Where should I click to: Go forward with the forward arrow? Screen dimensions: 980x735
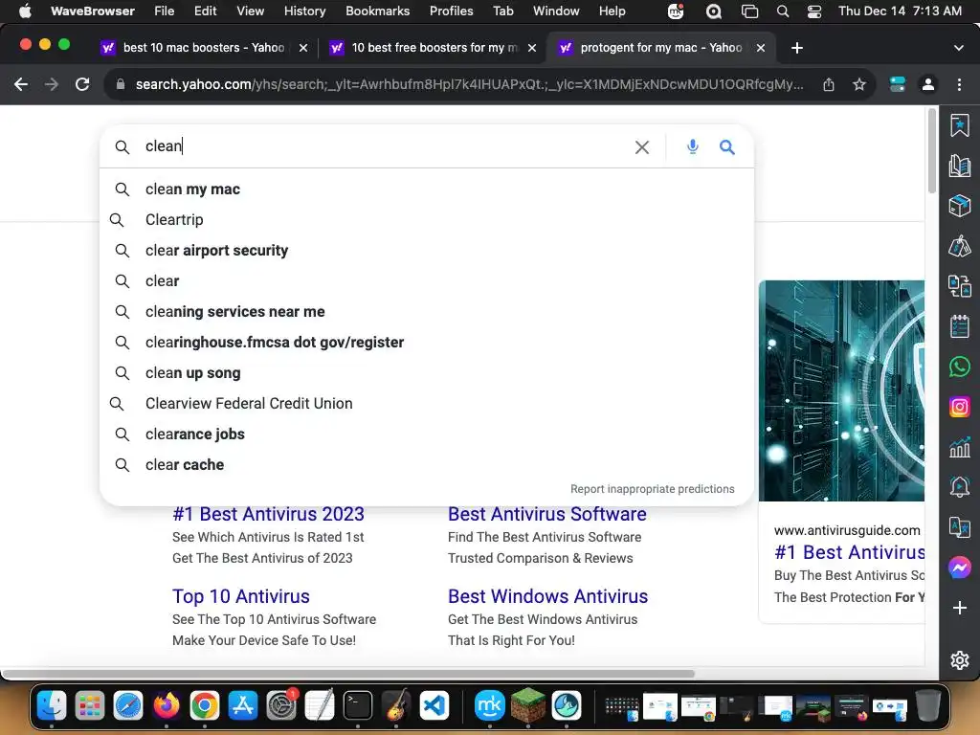(52, 84)
